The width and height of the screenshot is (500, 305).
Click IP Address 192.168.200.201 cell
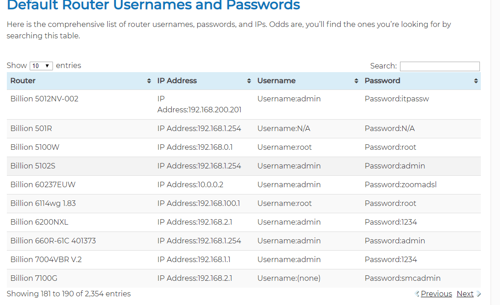204,105
